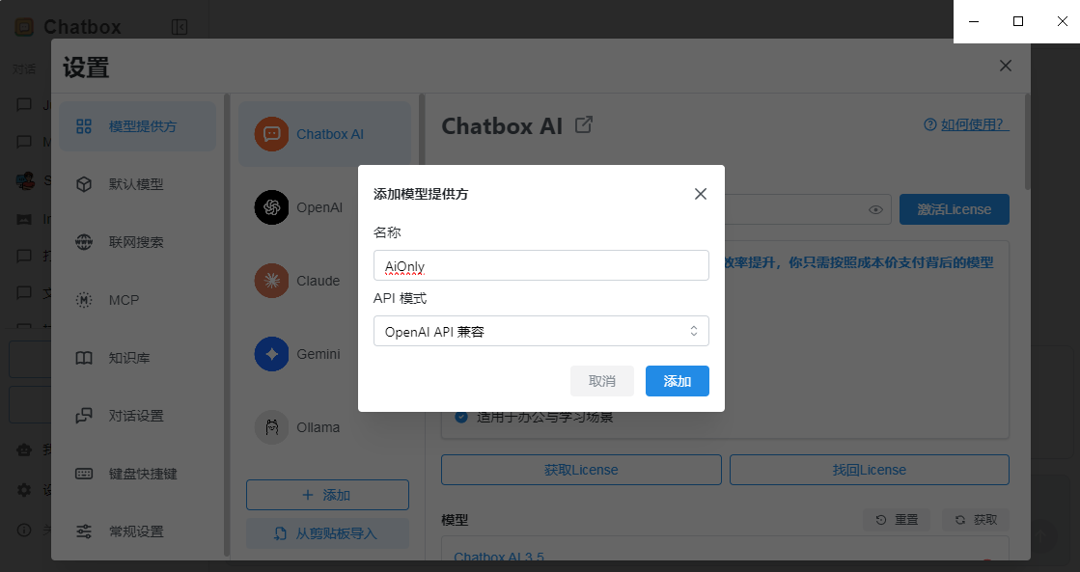Click the blue 添加 button in dialog
The image size is (1080, 572).
click(x=678, y=381)
